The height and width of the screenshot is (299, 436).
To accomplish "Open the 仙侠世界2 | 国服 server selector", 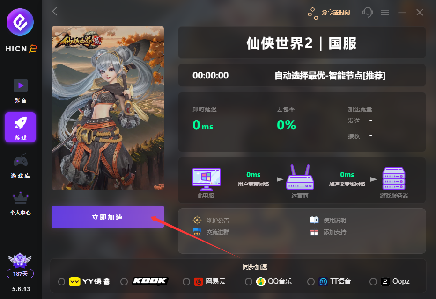I will coord(302,43).
